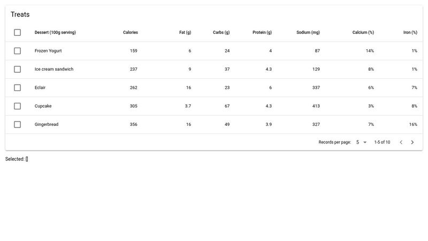This screenshot has width=428, height=241.
Task: Select the Cupcake row checkbox
Action: 18,106
